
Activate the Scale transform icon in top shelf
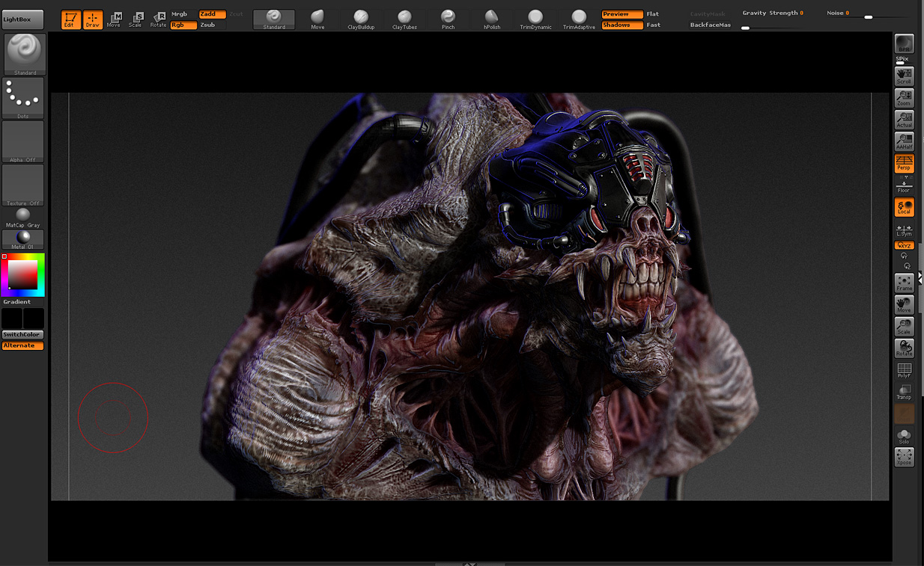(x=136, y=19)
